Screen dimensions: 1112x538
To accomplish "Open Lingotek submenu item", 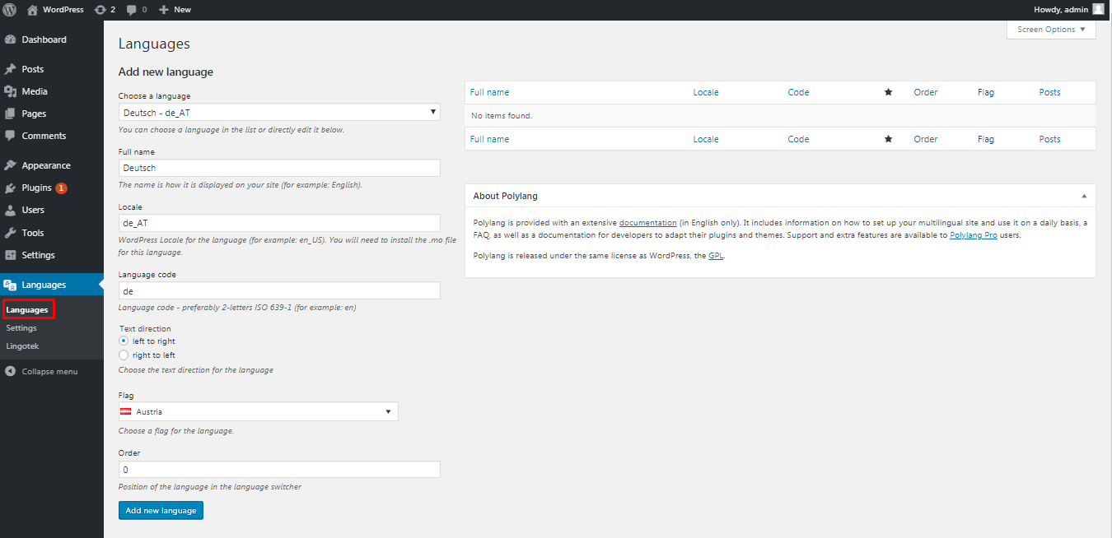I will (x=22, y=346).
